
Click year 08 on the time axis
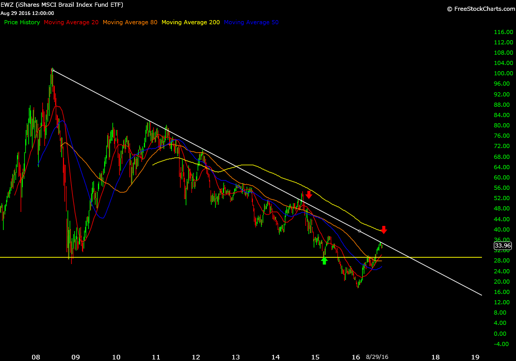tap(36, 357)
